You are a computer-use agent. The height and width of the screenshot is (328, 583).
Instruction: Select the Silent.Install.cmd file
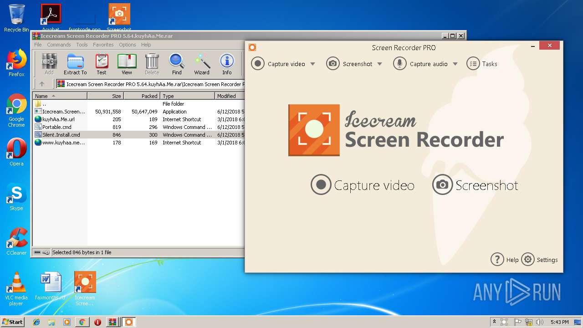[139, 135]
